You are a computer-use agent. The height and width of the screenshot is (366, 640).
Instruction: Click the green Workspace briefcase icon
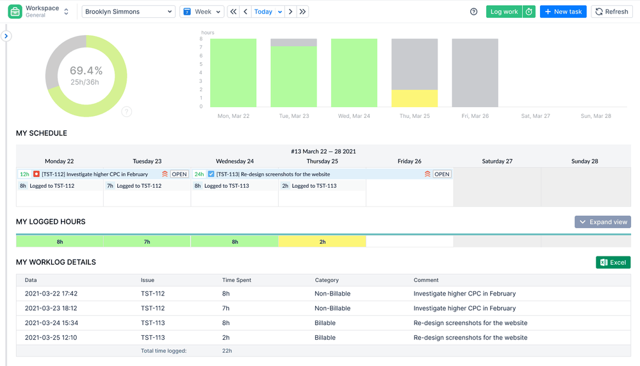pos(14,12)
